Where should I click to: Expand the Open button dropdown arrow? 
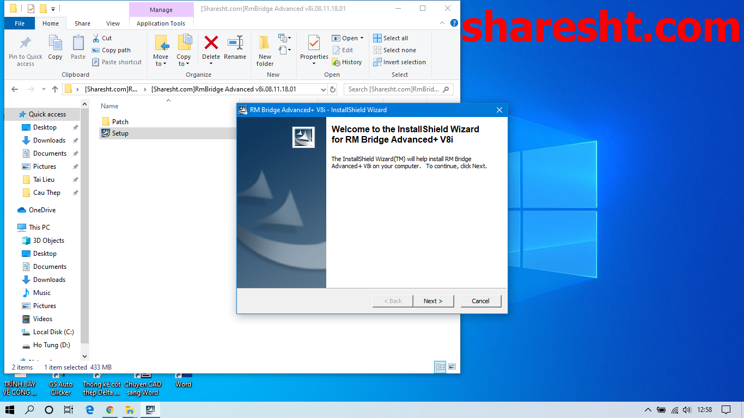pyautogui.click(x=362, y=38)
